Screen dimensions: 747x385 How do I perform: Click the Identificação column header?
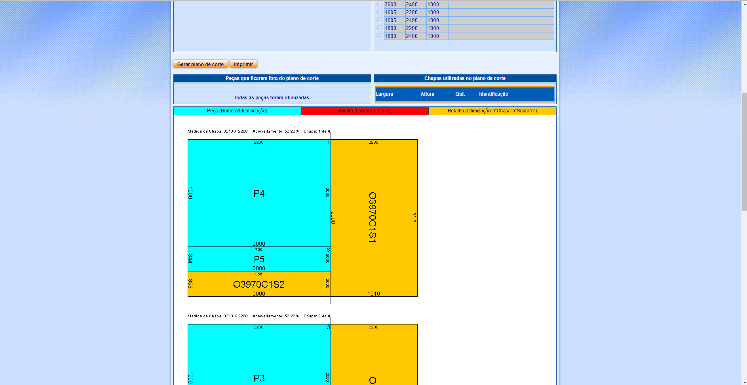click(493, 94)
